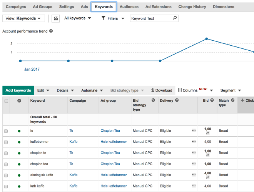
Task: Click the help icon next to Bid header
Action: (x=212, y=100)
